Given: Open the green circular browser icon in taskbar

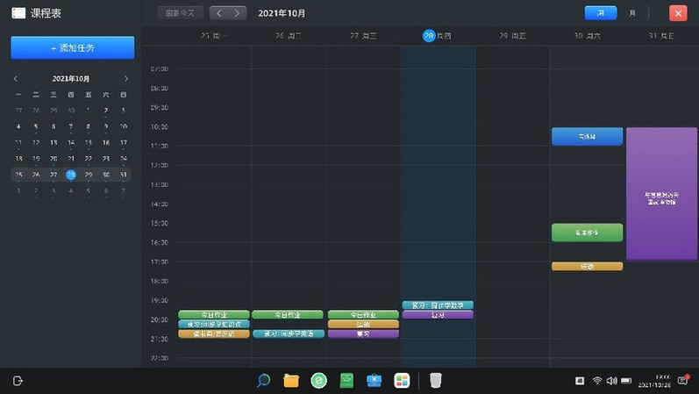Looking at the screenshot, I should click(x=319, y=381).
